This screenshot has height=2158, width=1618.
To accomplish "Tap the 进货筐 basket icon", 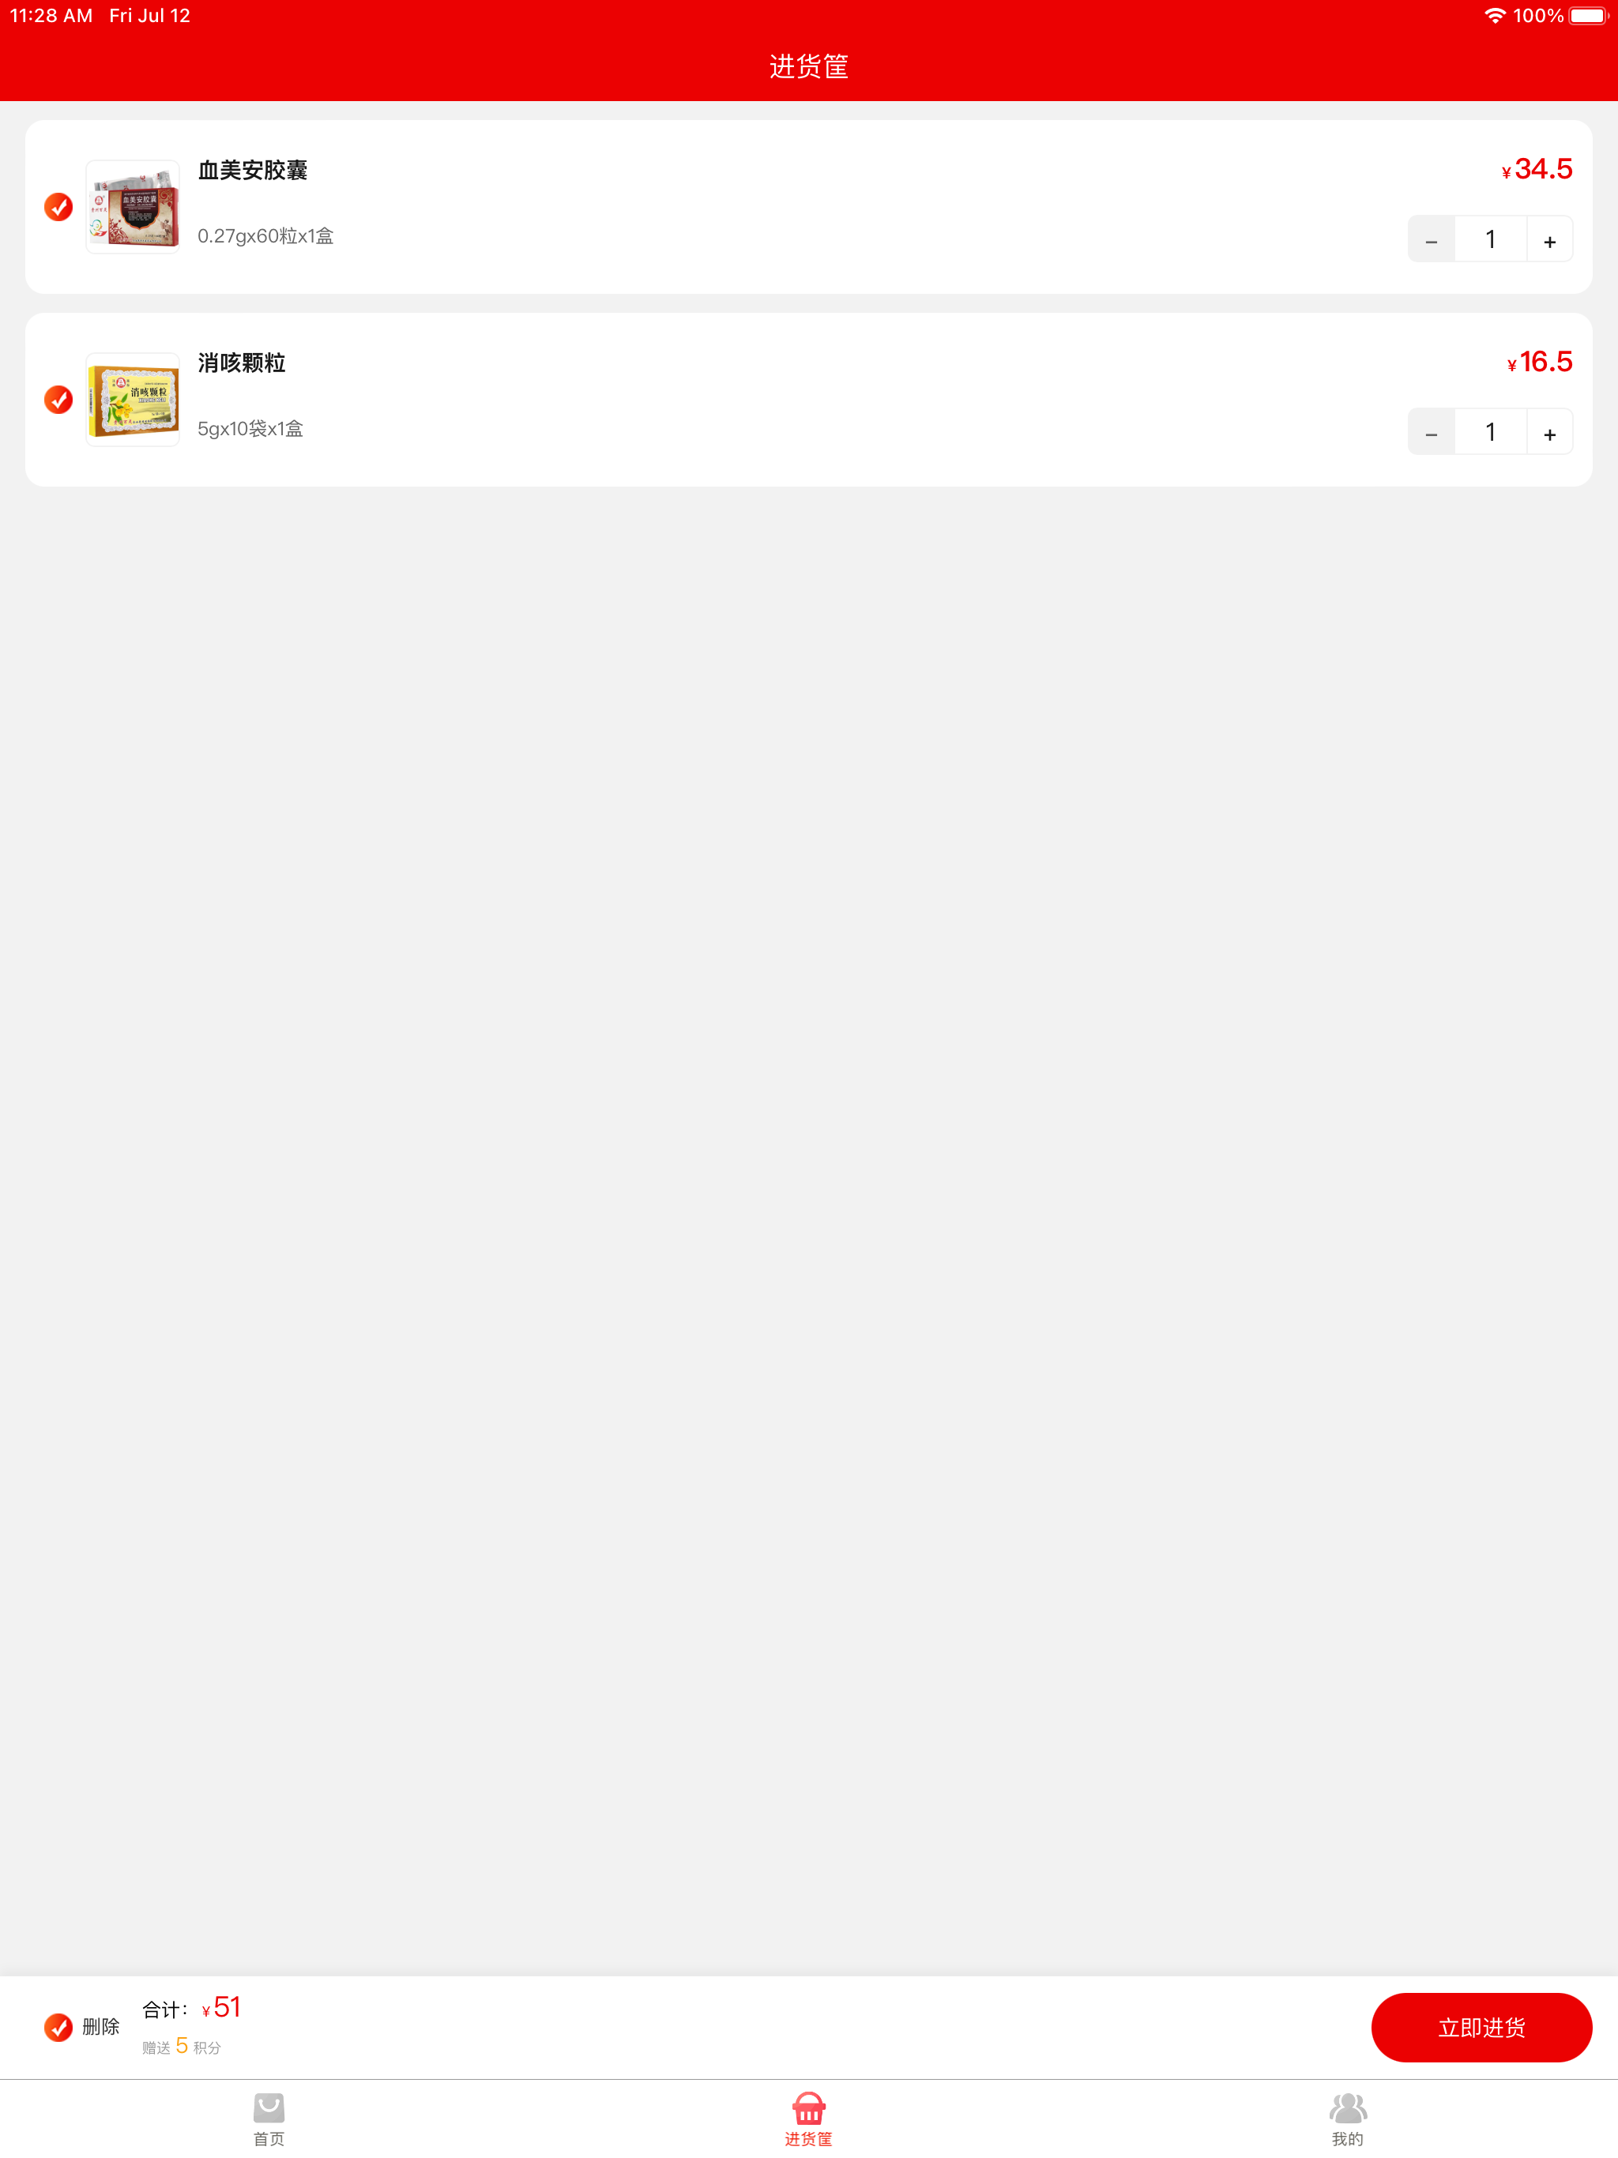I will tap(808, 2107).
